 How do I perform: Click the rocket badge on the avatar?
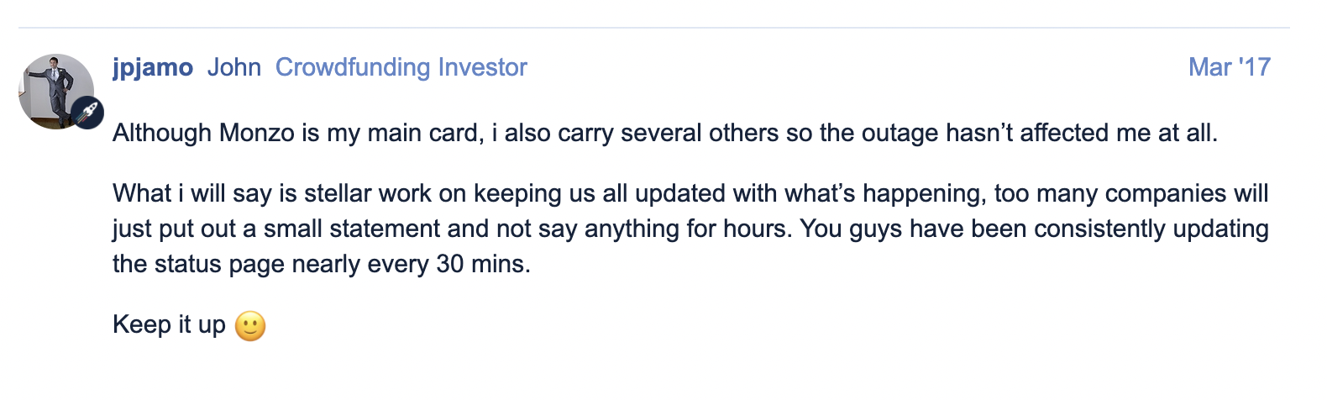click(x=87, y=113)
